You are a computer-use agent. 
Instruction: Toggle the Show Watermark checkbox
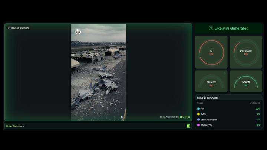coord(188,126)
